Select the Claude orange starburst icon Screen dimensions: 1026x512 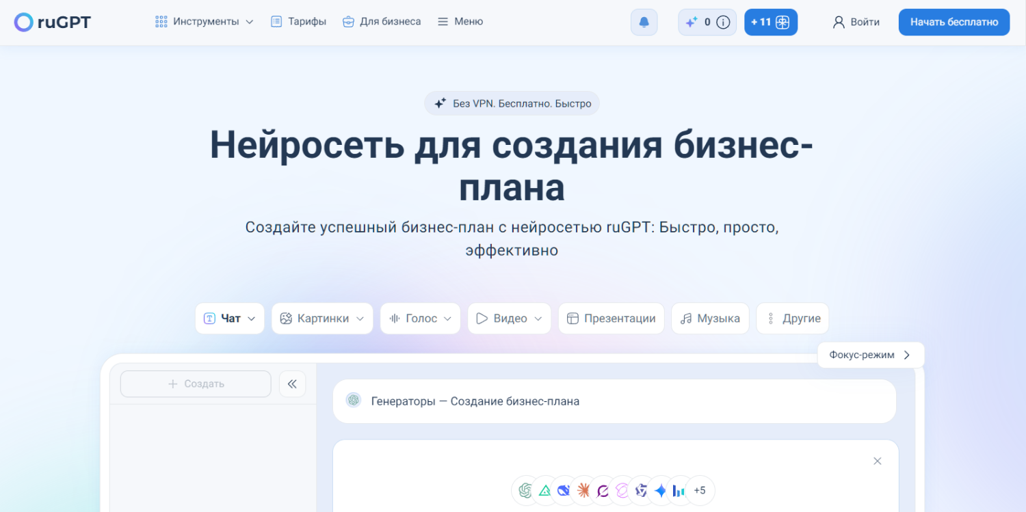pos(583,490)
